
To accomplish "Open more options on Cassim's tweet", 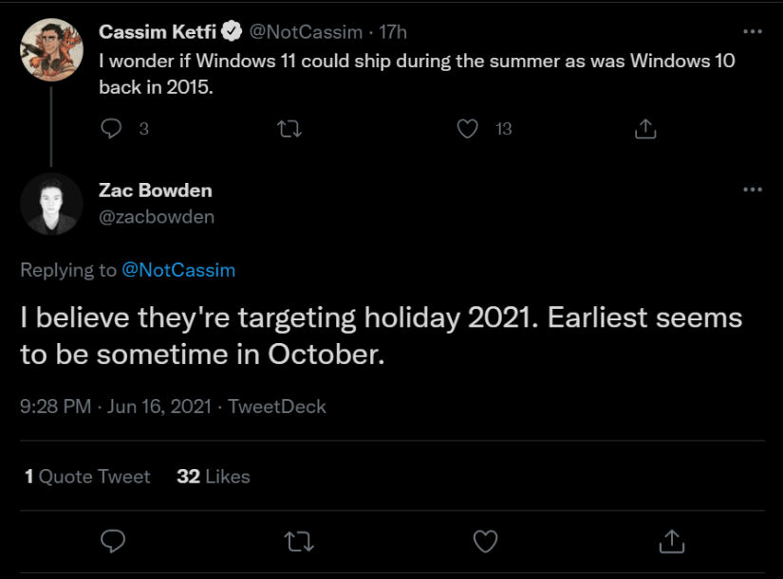I will 753,32.
